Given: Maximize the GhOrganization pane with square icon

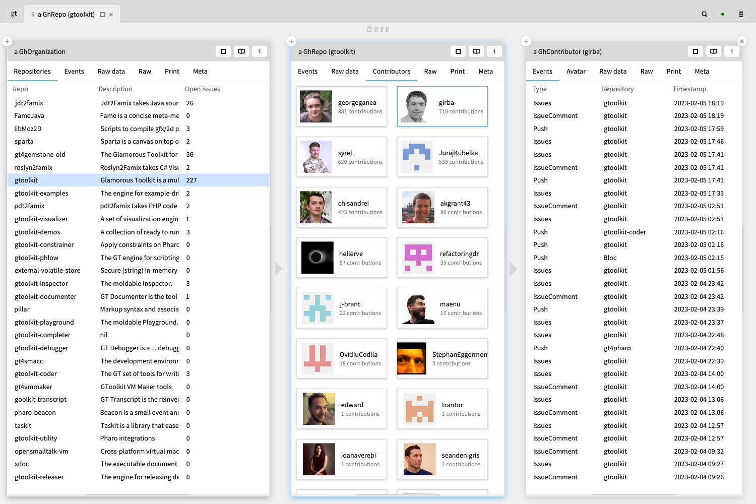Looking at the screenshot, I should coord(223,51).
